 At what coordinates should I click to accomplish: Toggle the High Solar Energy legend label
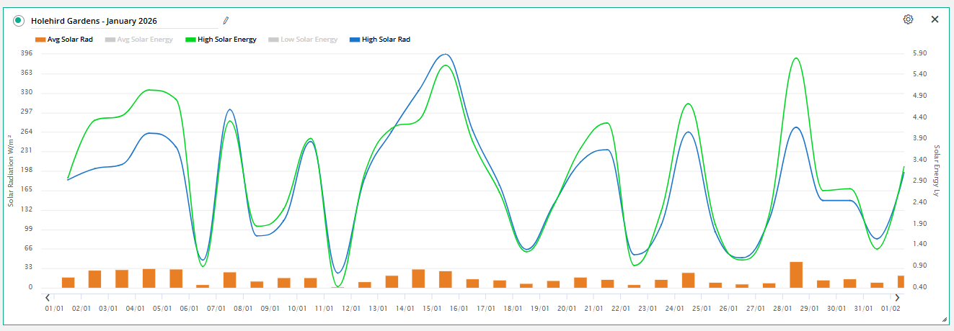tap(227, 40)
